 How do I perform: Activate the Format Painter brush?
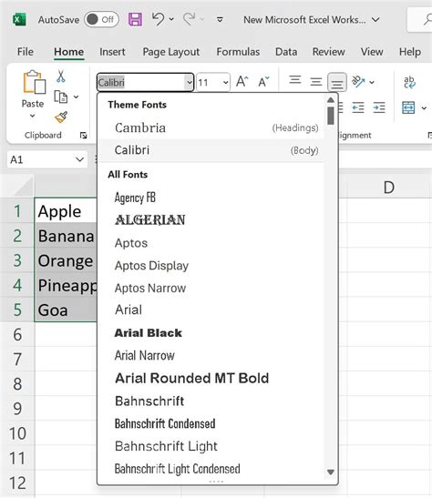click(61, 117)
